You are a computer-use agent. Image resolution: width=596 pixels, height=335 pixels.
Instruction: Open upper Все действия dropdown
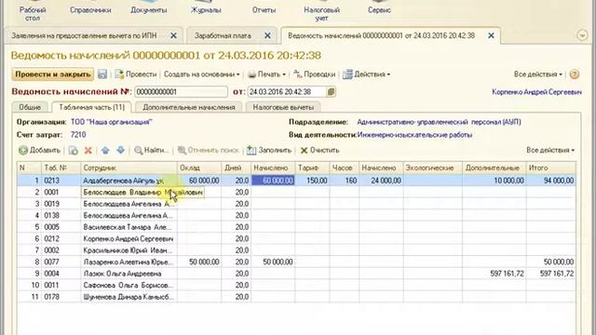[538, 74]
